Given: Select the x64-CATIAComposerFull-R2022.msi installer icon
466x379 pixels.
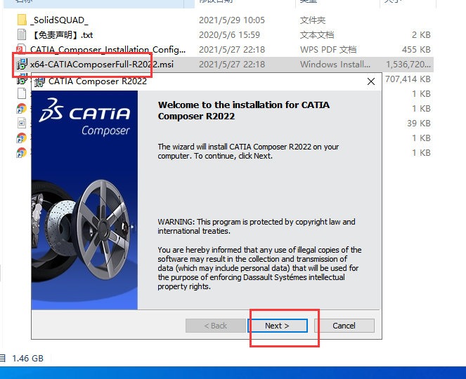Looking at the screenshot, I should coord(22,64).
